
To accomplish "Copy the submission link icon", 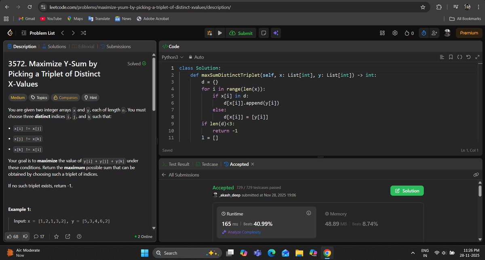I will tap(476, 175).
